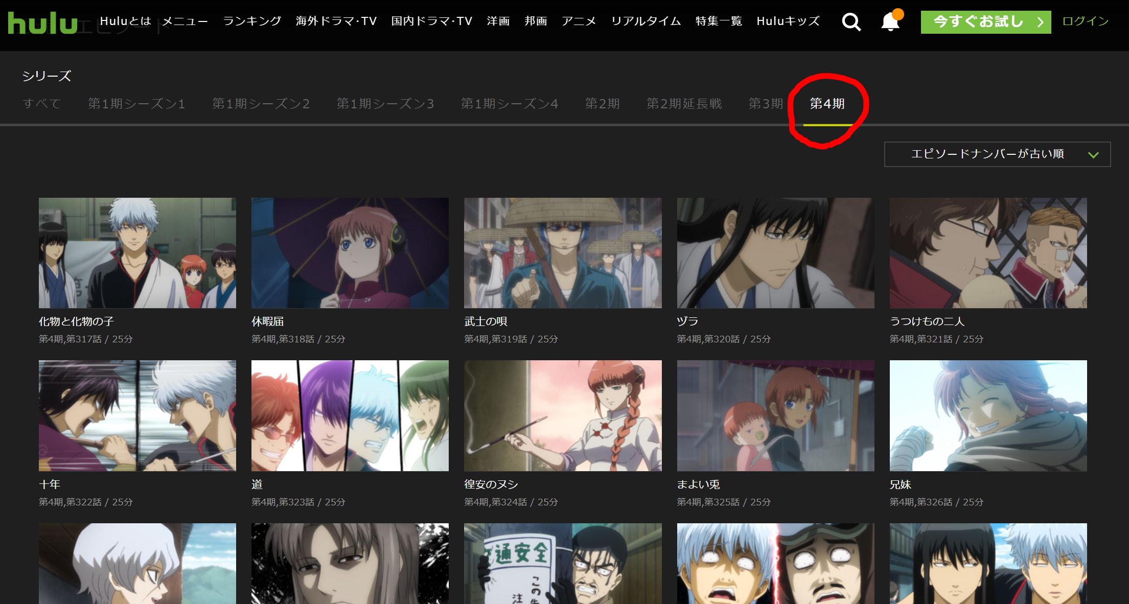Select the 第1期シーズン1 tab

[136, 104]
